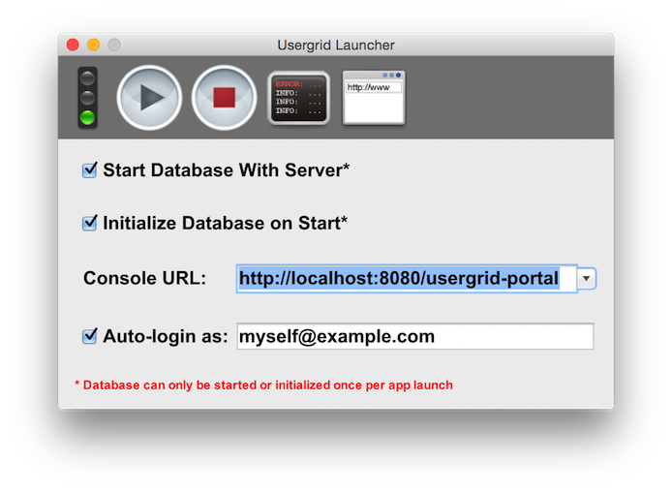Screen dimensions: 672x492
Task: Click the Console URL text field
Action: (406, 279)
